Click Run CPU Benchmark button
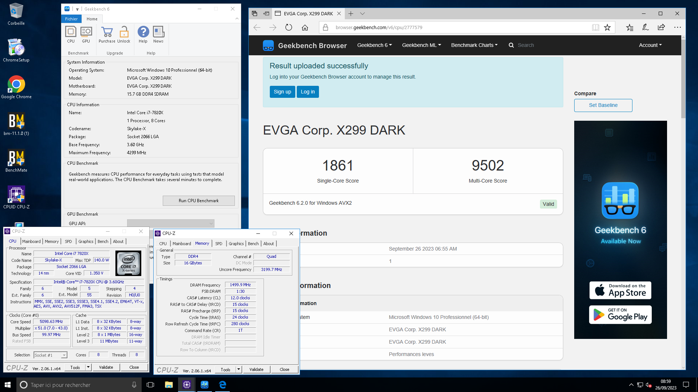This screenshot has height=392, width=698. pos(198,201)
